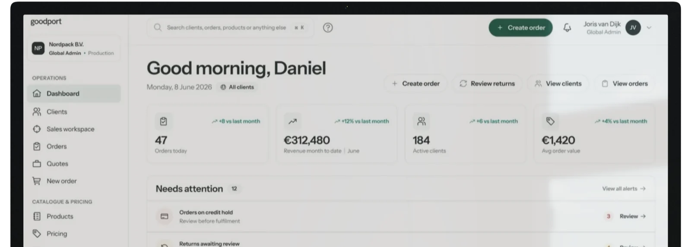Click the Quotes briefcase sidebar icon
This screenshot has width=691, height=247.
[37, 164]
